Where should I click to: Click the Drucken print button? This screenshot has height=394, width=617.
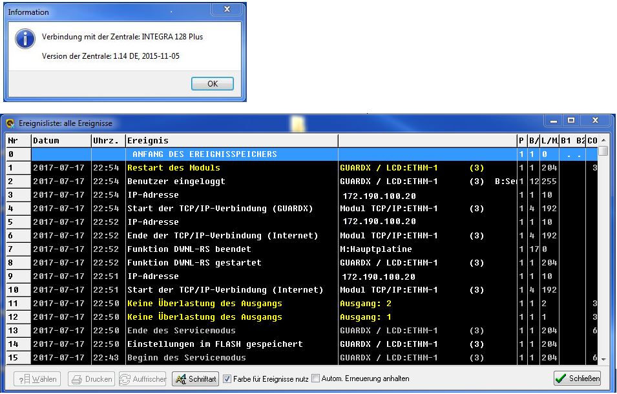(92, 379)
